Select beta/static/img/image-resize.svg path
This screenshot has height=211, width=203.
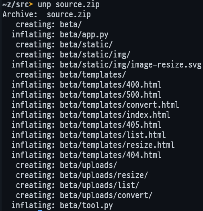pyautogui.click(x=131, y=65)
